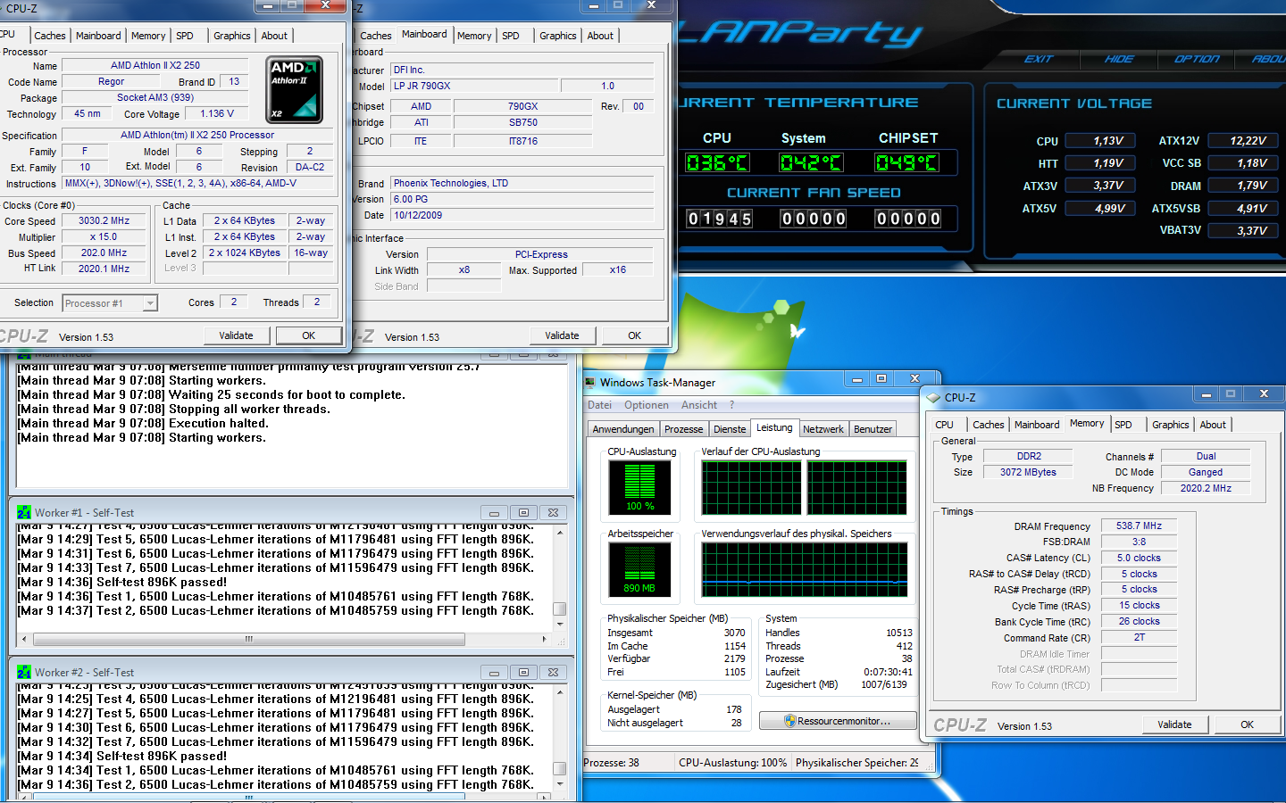Open About tab in leftmost CPU-Z window
The image size is (1286, 803).
[x=274, y=36]
